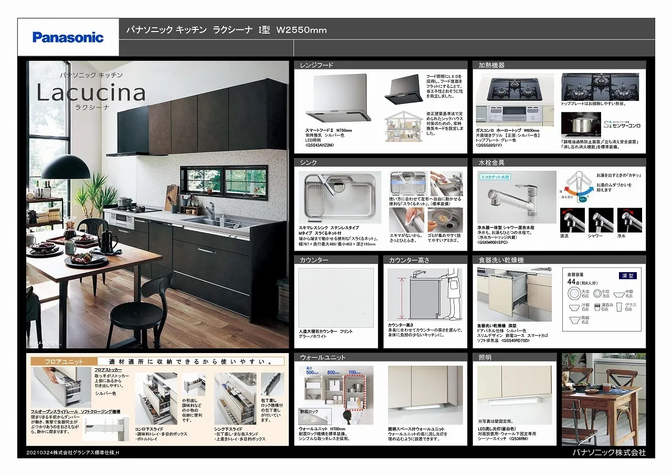Open the コンロ下スライド drawer image
Screen dimensions: 672x475
(x=156, y=398)
